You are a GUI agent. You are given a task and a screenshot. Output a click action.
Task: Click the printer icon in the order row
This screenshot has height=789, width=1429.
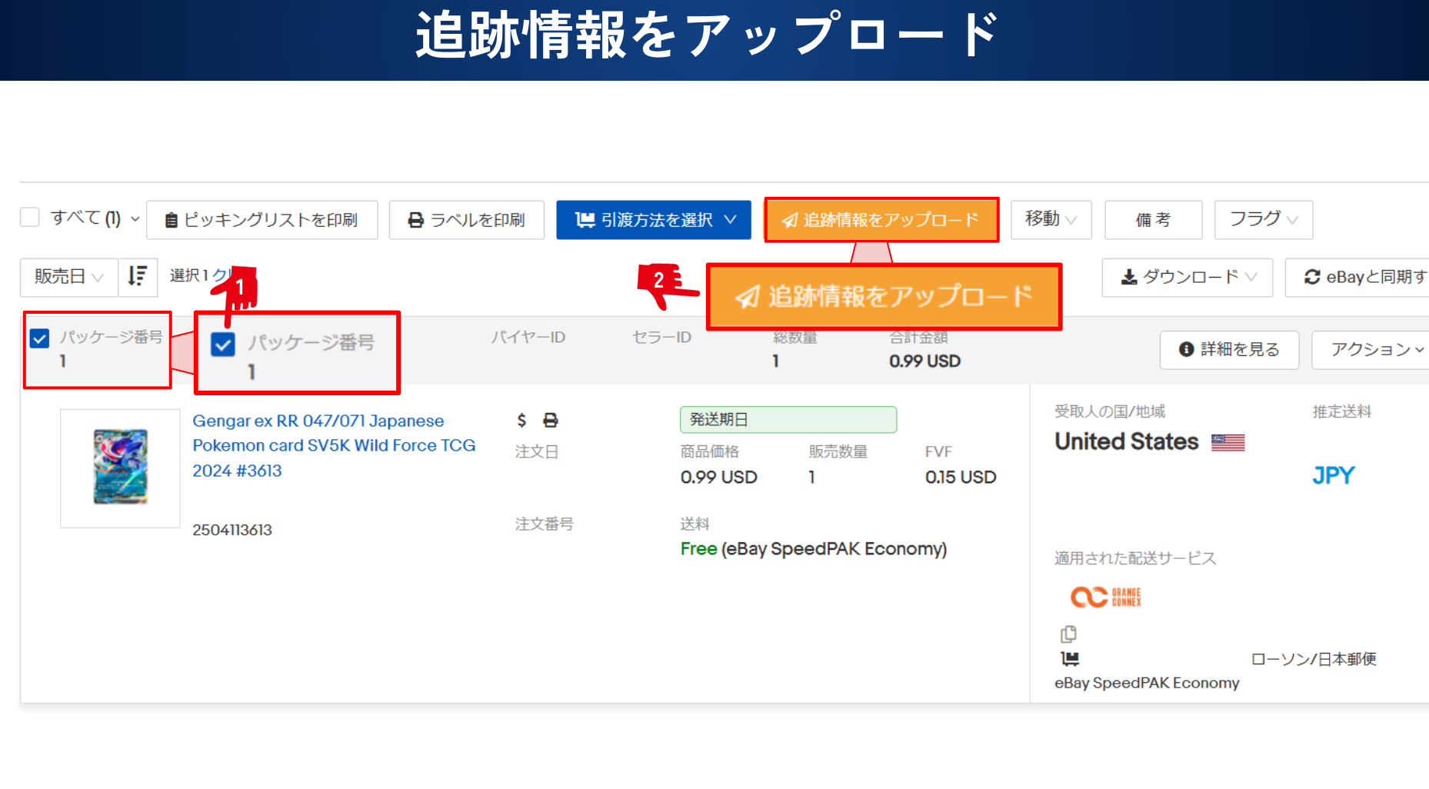tap(551, 421)
